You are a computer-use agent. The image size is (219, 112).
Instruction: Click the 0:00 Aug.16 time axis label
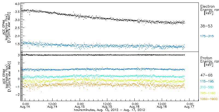tap(135, 105)
